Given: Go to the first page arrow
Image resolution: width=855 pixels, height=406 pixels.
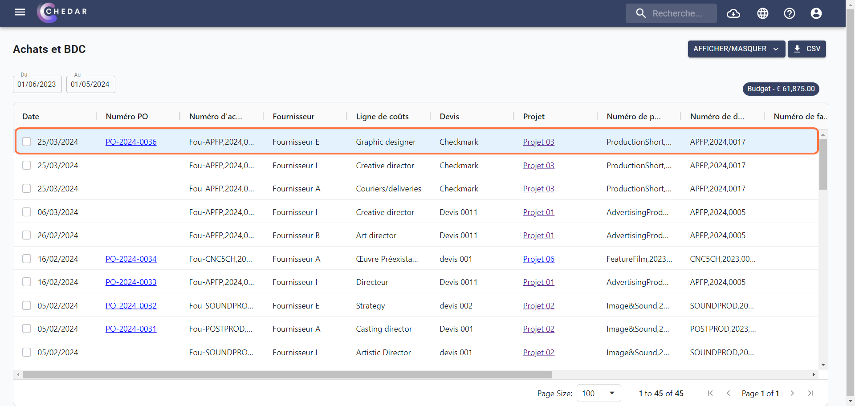Looking at the screenshot, I should point(711,393).
